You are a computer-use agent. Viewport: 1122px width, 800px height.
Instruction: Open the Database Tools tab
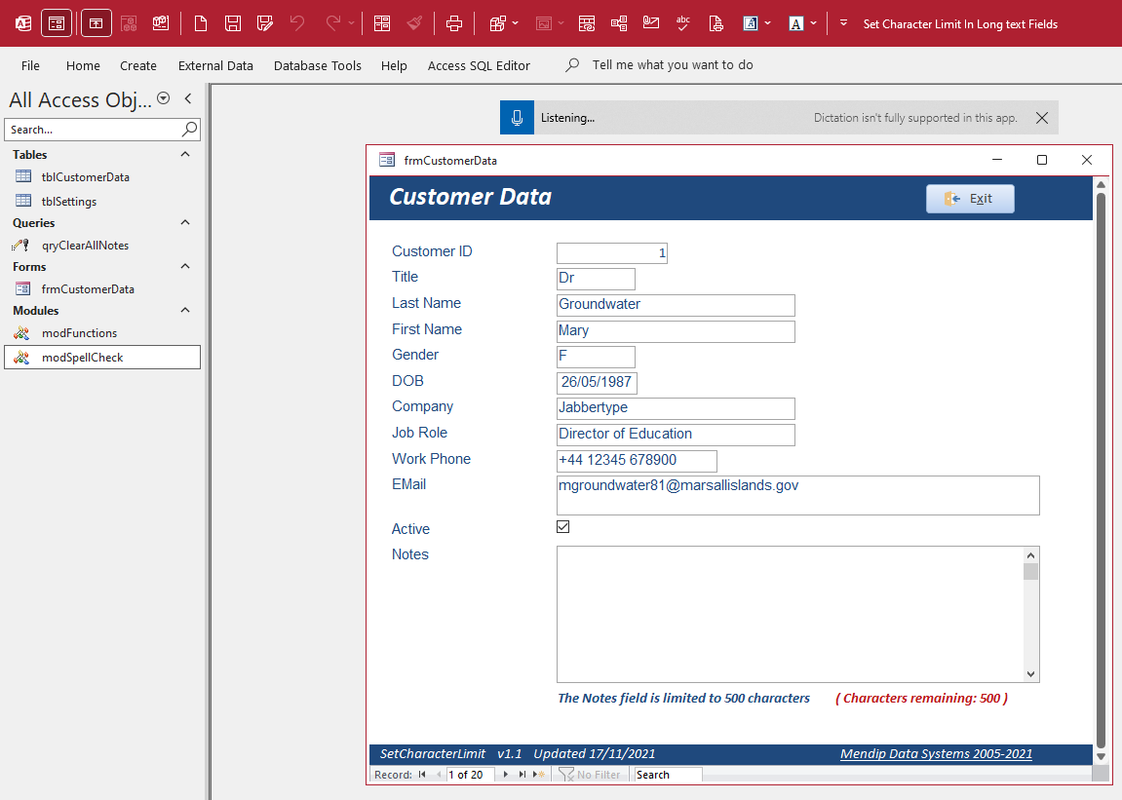pos(318,66)
